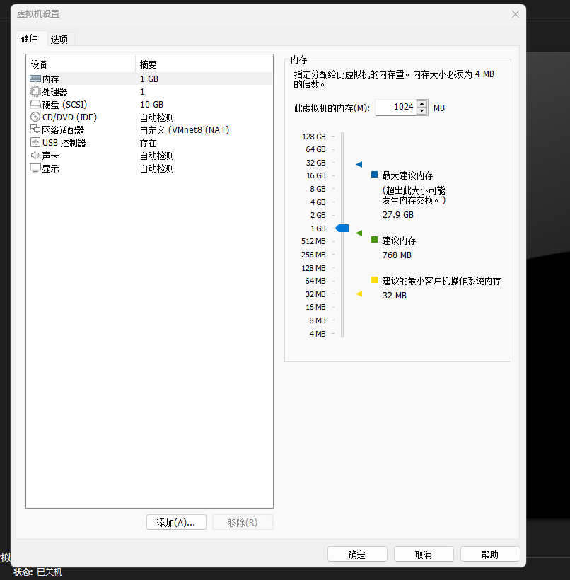Switch to the 硬件 (Hardware) tab
This screenshot has height=580, width=570.
(30, 38)
